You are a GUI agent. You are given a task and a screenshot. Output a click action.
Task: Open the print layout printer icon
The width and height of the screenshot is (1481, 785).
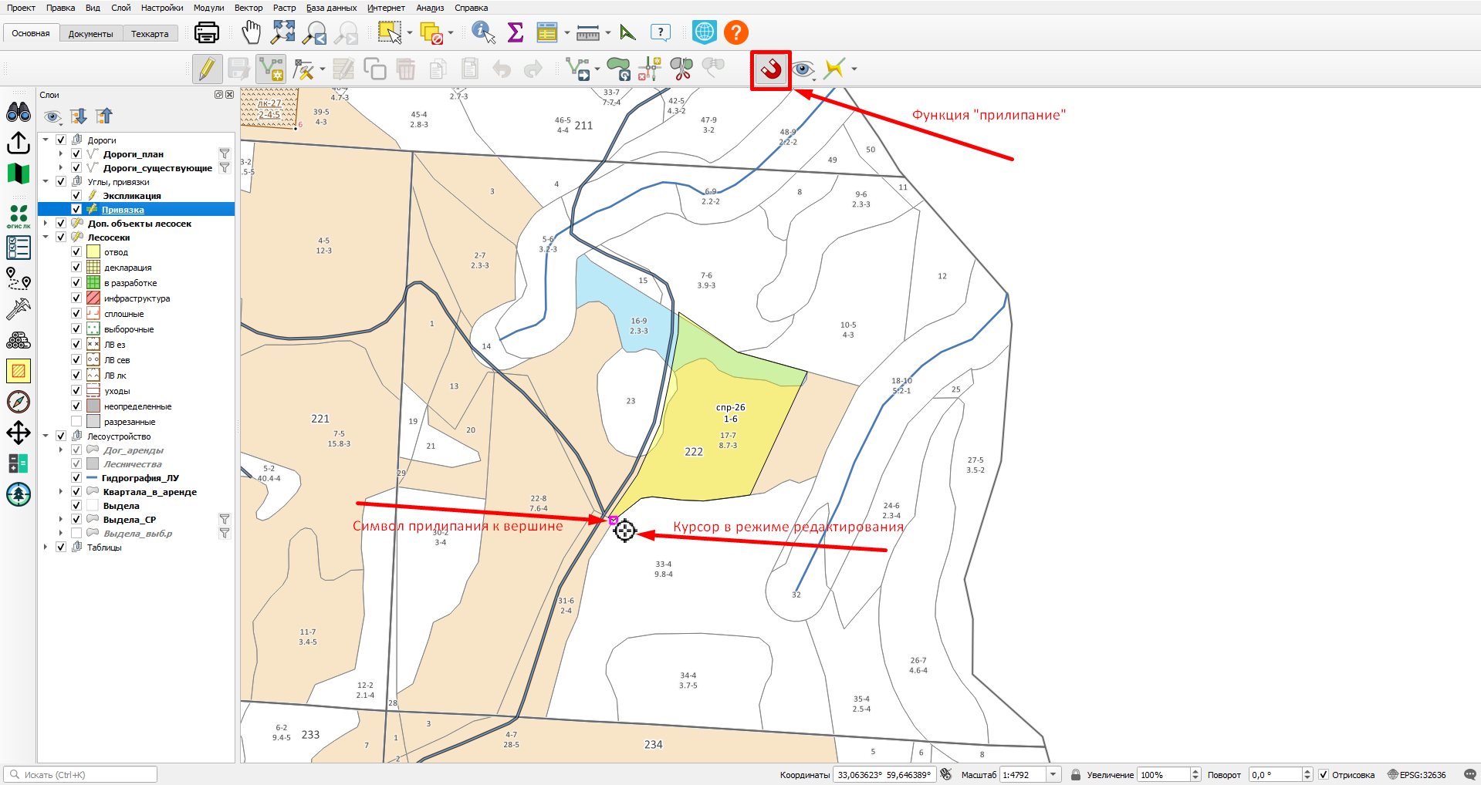pyautogui.click(x=207, y=32)
